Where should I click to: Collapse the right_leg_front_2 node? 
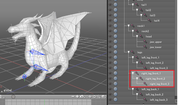tap(137, 79)
